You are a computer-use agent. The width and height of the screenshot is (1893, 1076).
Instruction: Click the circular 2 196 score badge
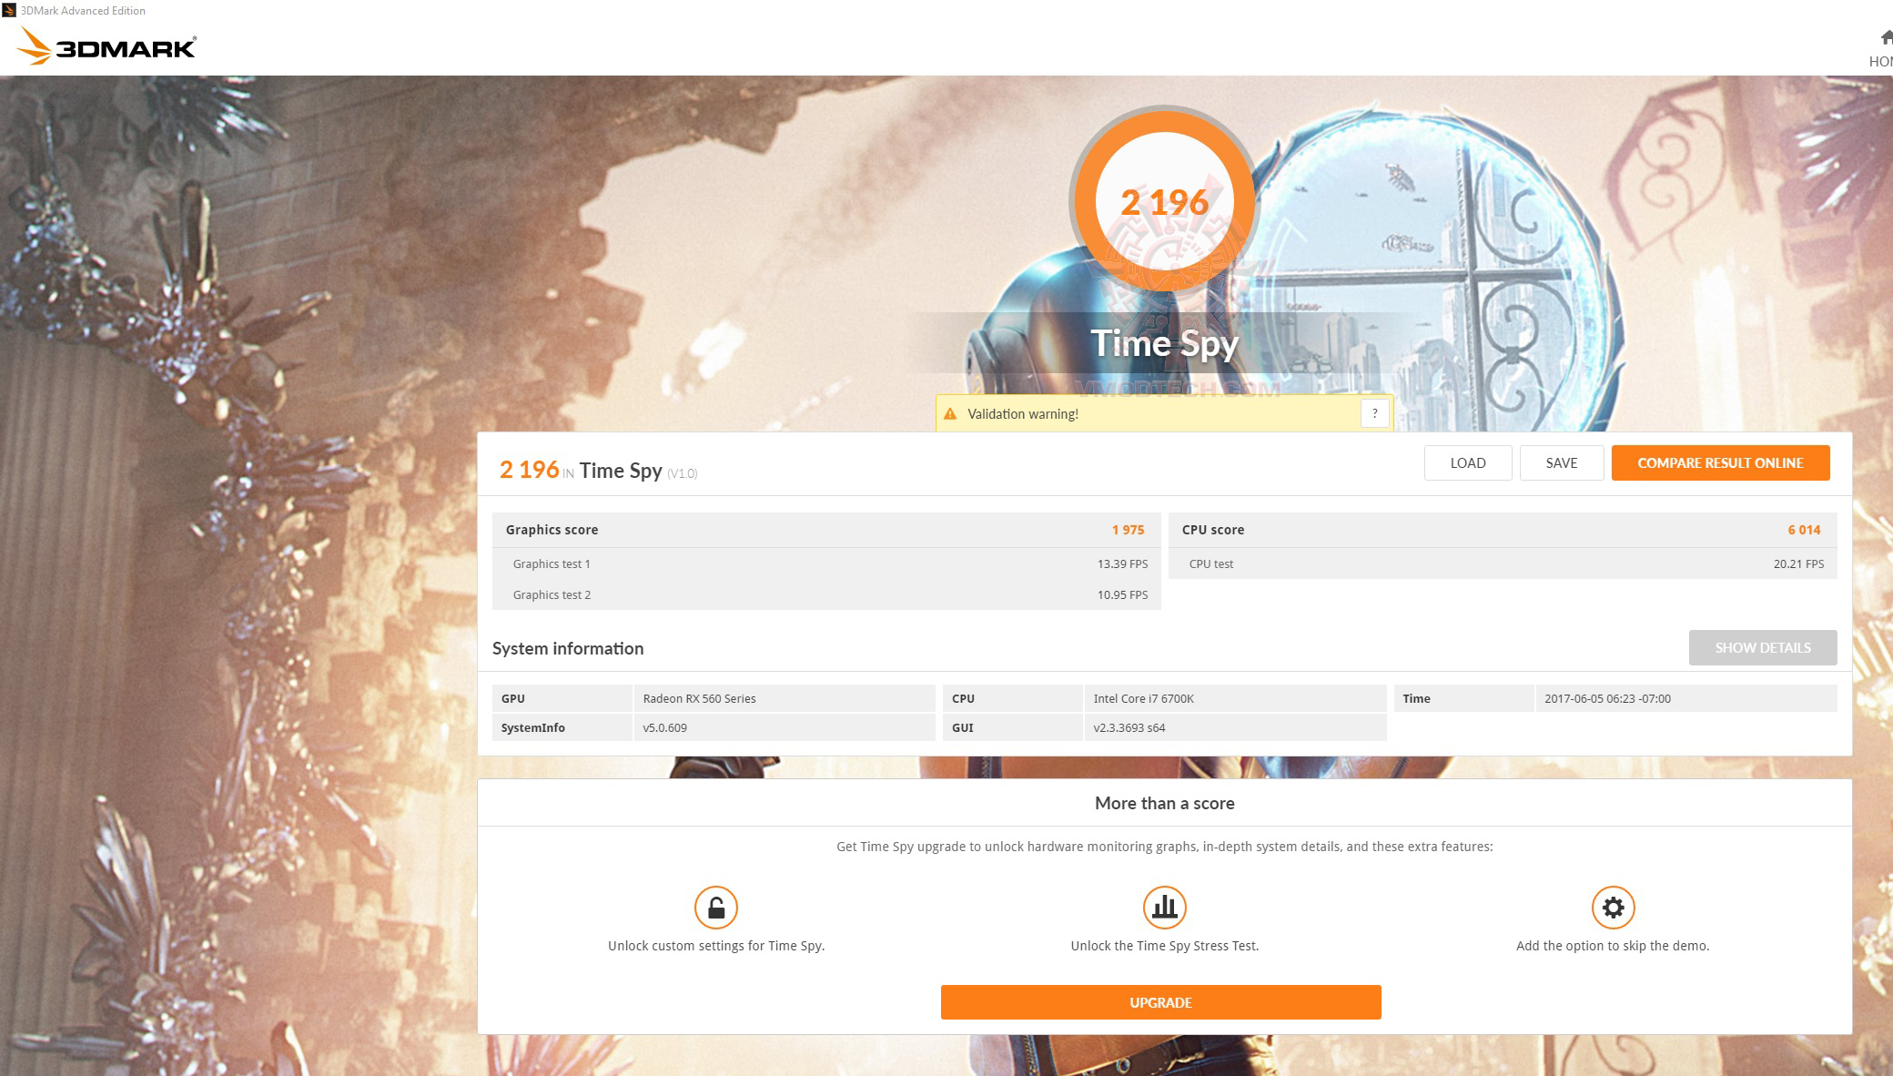[1164, 202]
